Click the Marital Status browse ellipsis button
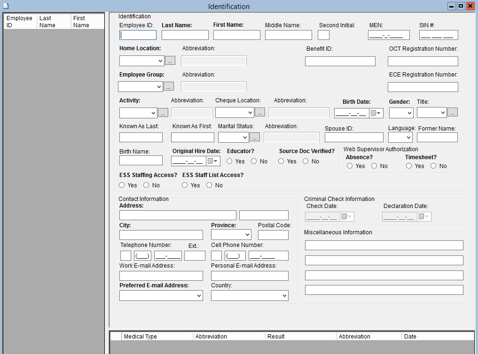 (x=254, y=137)
